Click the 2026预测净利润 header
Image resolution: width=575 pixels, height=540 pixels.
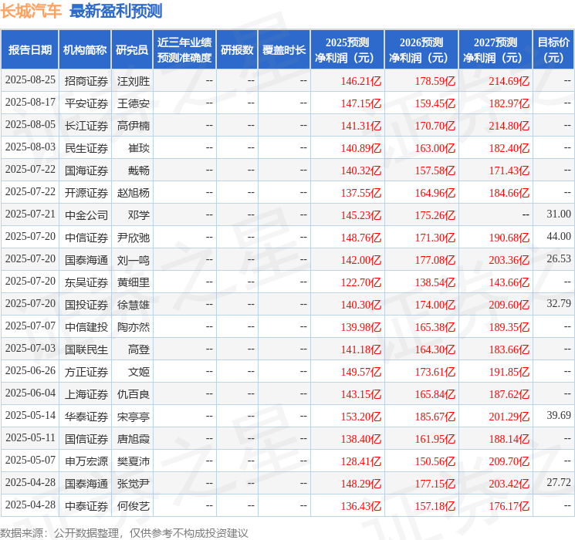tap(421, 50)
